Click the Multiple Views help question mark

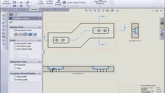40,18
